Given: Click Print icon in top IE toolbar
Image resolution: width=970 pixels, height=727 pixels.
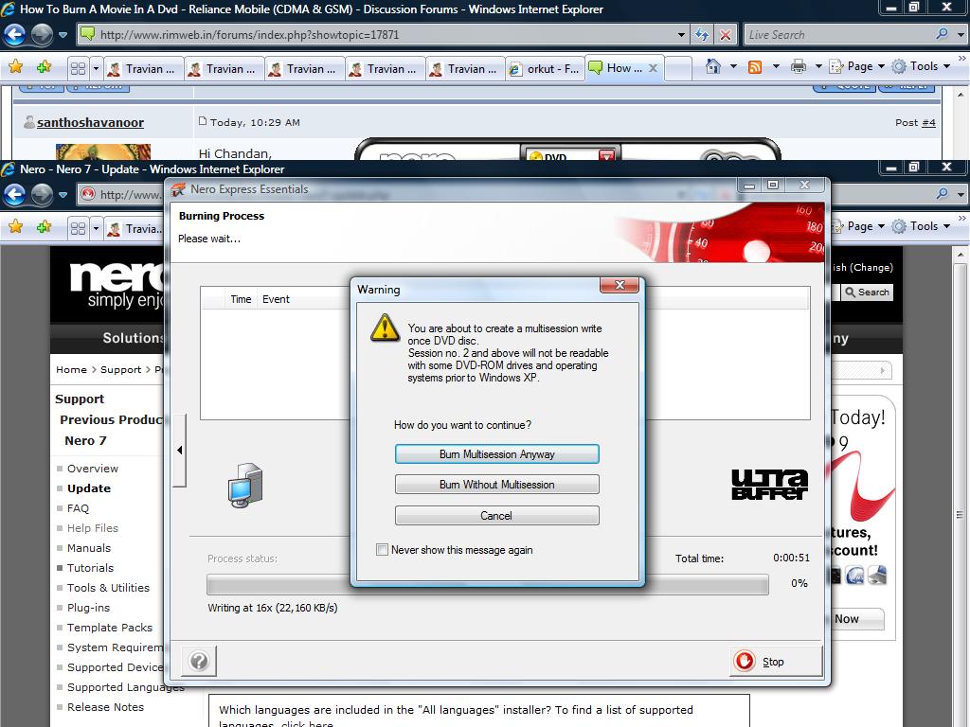Looking at the screenshot, I should (x=798, y=66).
